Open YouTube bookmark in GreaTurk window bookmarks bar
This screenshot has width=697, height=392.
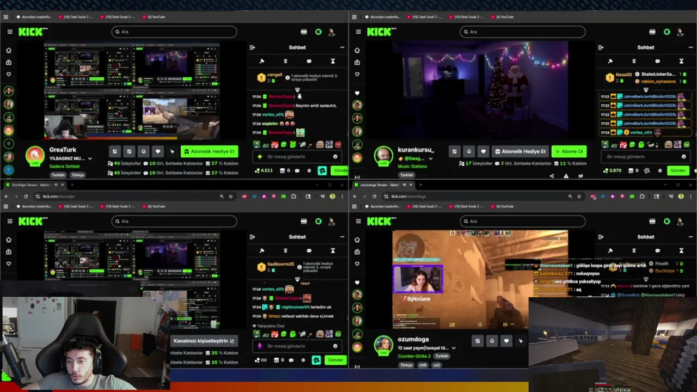(154, 17)
